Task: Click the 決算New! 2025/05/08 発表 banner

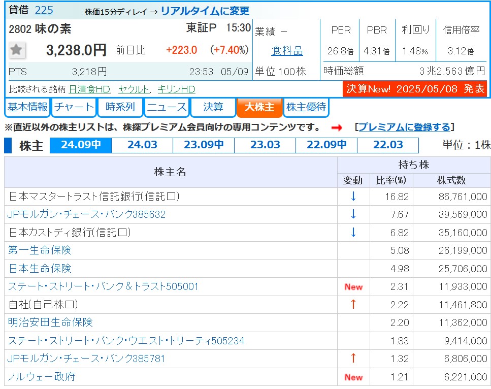Action: coord(415,89)
